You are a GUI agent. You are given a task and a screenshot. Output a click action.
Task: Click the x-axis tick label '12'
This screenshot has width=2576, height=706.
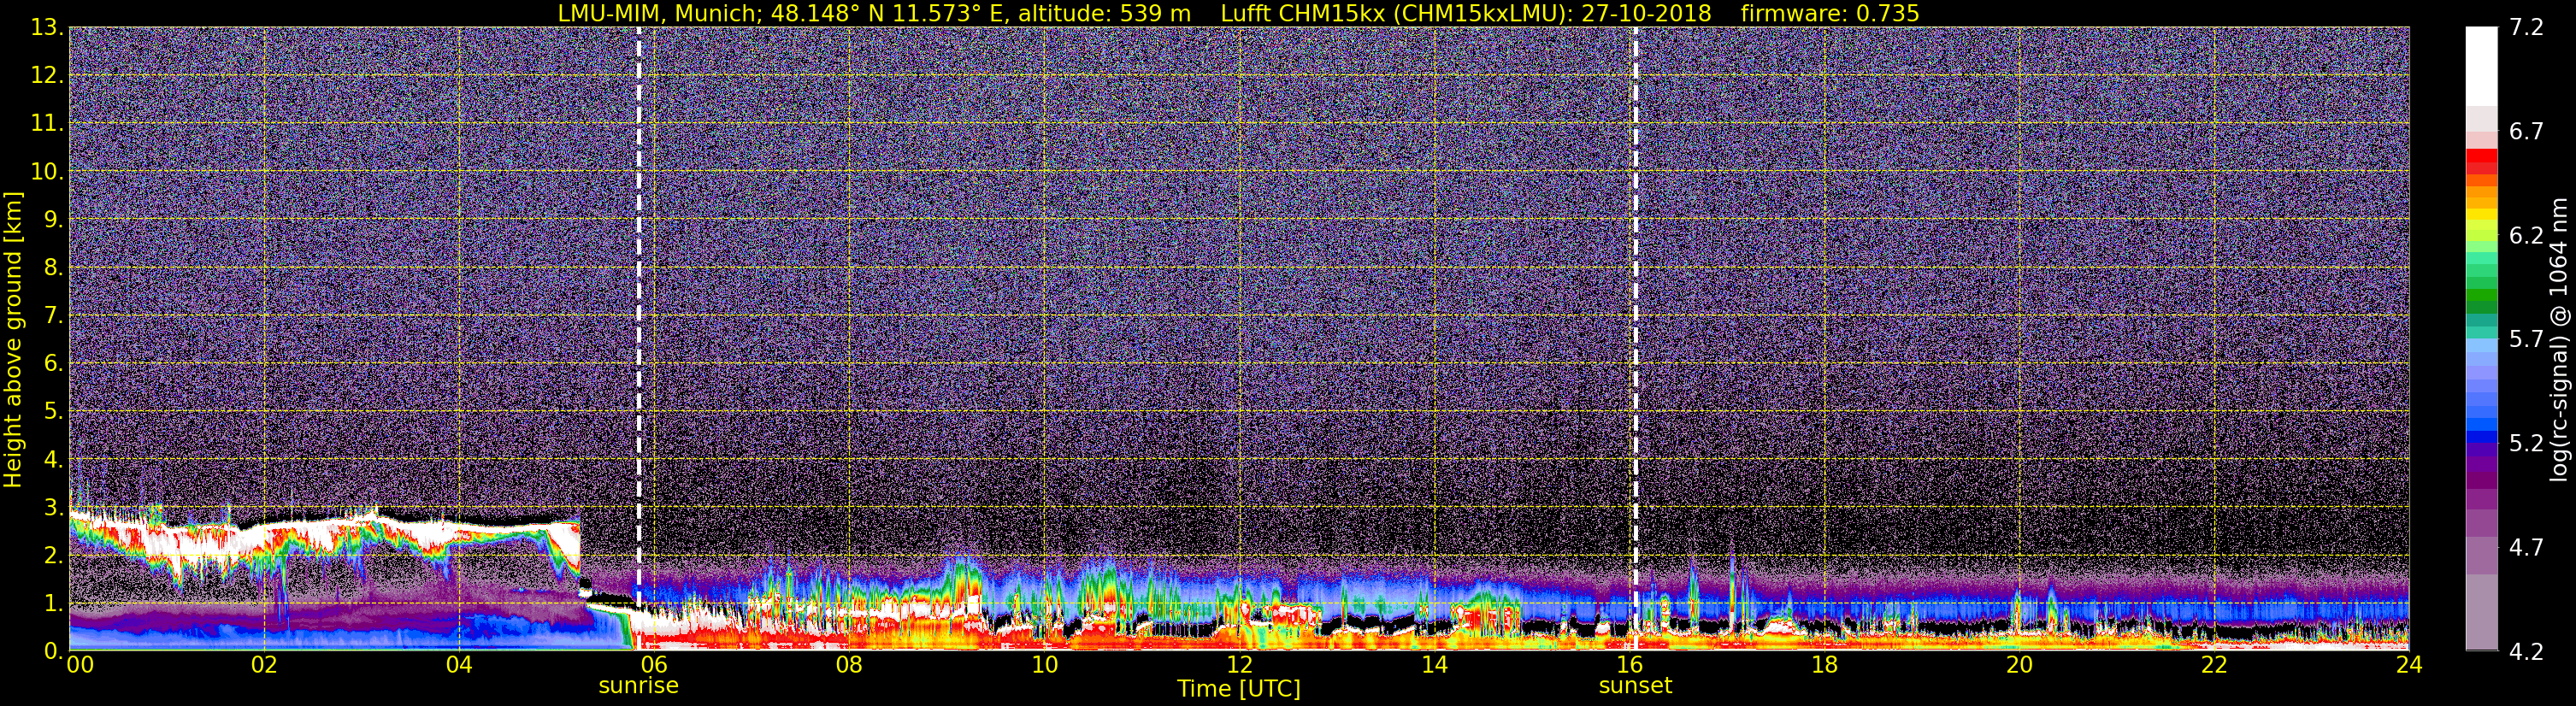(1239, 665)
